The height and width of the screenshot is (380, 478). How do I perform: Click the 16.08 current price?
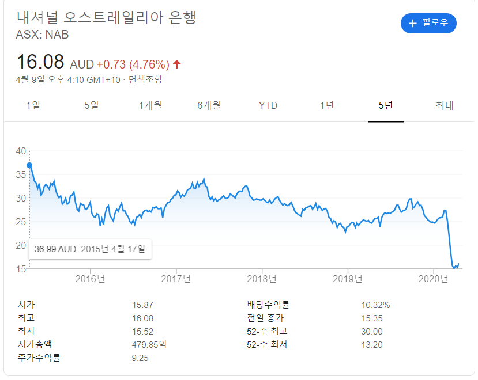(40, 62)
